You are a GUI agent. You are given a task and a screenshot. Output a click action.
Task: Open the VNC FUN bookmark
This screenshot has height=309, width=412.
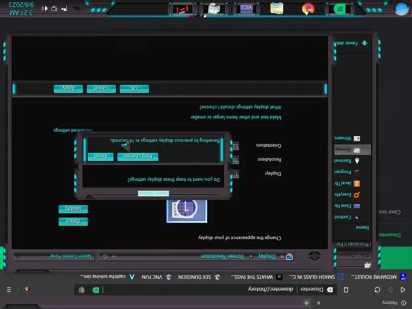click(157, 277)
